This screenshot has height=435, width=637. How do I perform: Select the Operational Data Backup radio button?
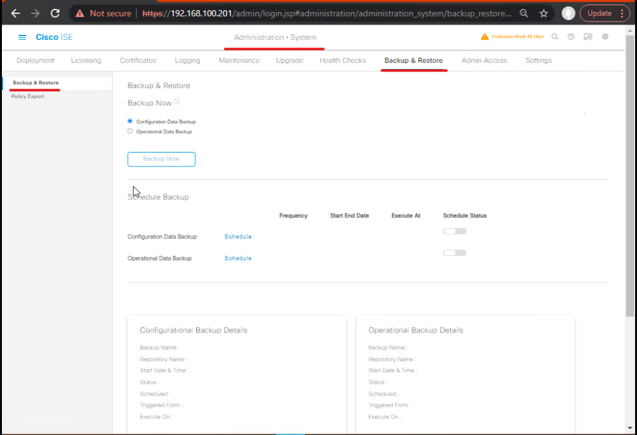point(130,131)
